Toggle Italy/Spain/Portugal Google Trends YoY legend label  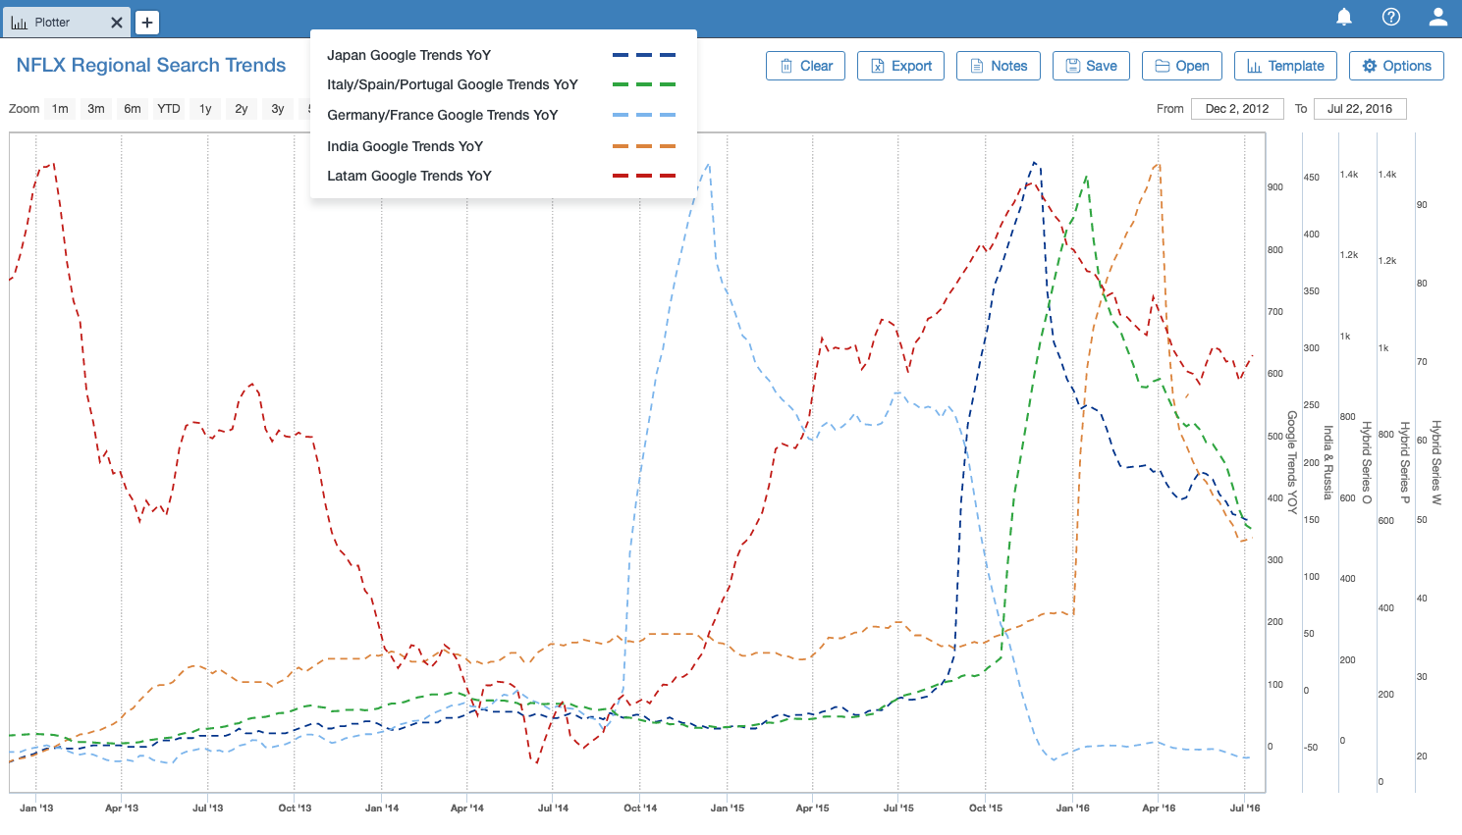(x=453, y=84)
